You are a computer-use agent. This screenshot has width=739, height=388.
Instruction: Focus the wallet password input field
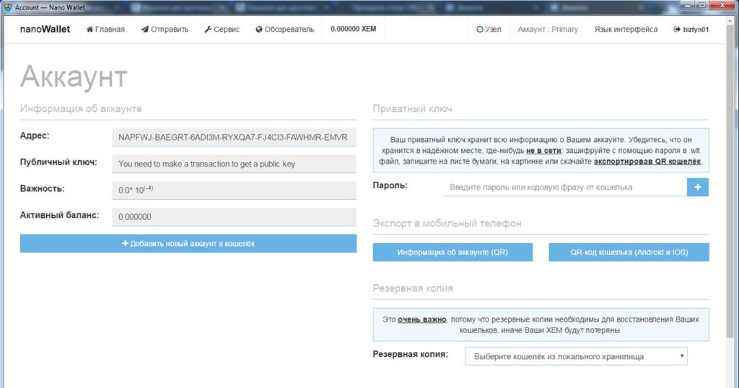(x=565, y=188)
